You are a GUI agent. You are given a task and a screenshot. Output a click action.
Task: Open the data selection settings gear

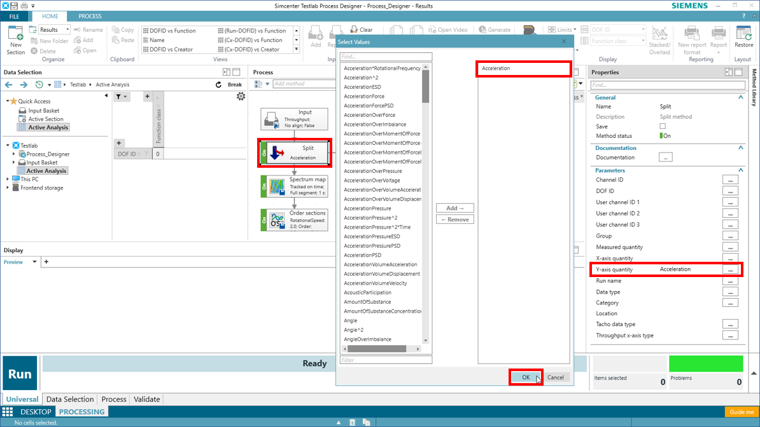(241, 97)
